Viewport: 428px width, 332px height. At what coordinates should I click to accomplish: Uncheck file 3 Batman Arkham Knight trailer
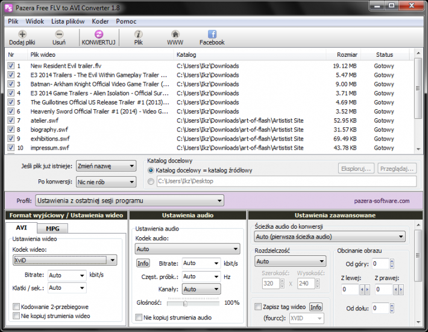click(11, 84)
